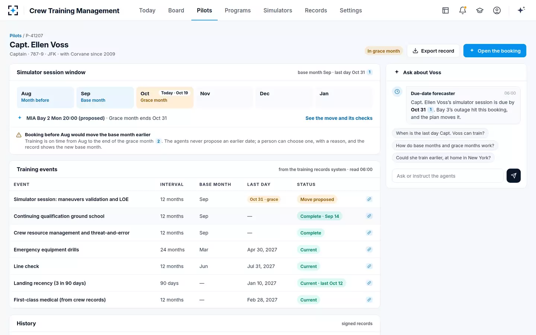The height and width of the screenshot is (335, 536).
Task: Select the Jan month cell
Action: [x=344, y=98]
